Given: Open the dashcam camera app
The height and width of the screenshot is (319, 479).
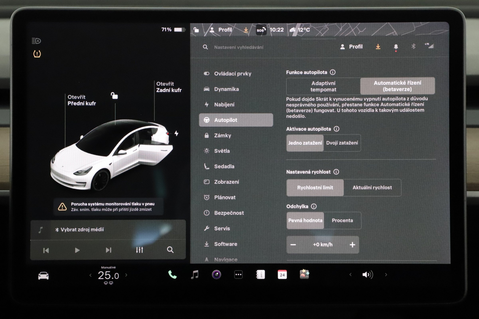Looking at the screenshot, I should click(216, 274).
